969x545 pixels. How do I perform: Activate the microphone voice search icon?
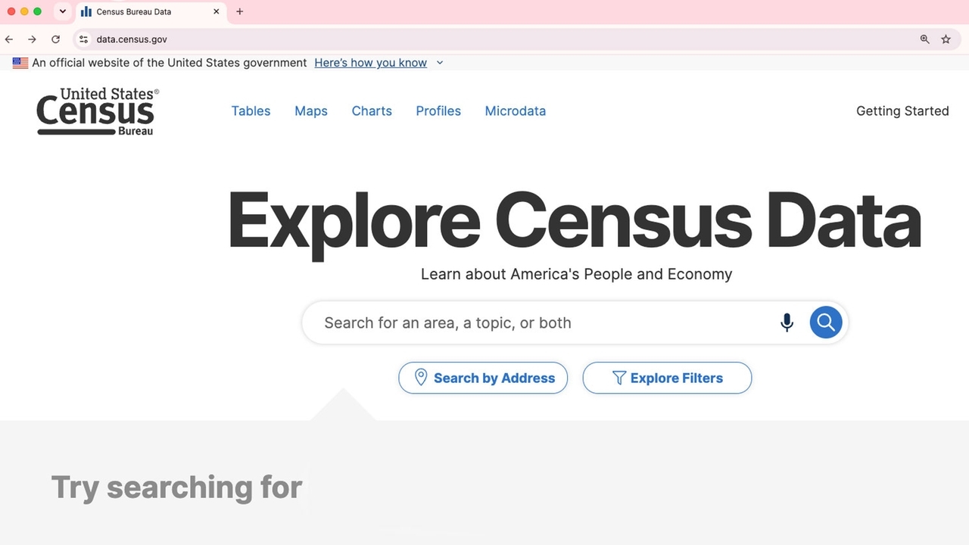point(787,322)
